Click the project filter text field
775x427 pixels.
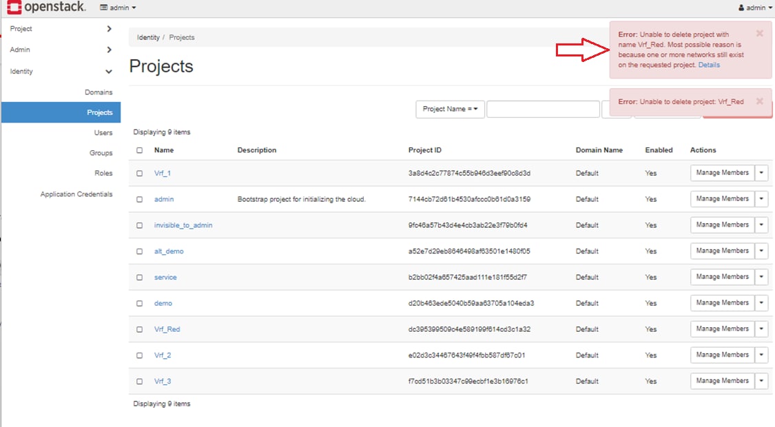(x=543, y=109)
